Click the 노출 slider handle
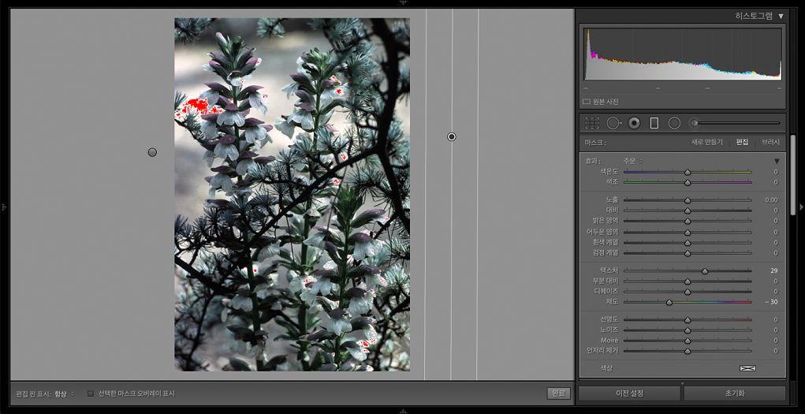Image resolution: width=805 pixels, height=414 pixels. (688, 200)
